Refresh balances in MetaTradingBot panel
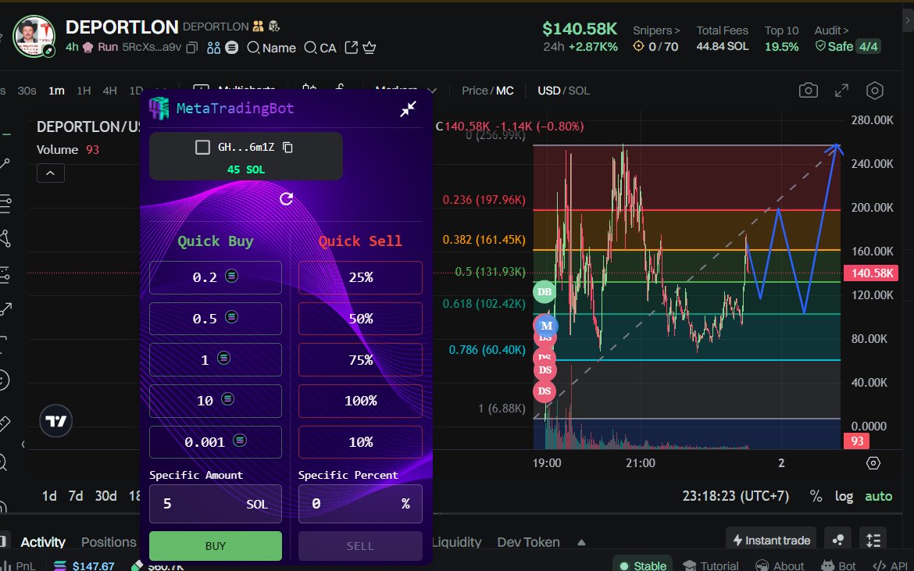Image resolution: width=914 pixels, height=571 pixels. pos(286,199)
